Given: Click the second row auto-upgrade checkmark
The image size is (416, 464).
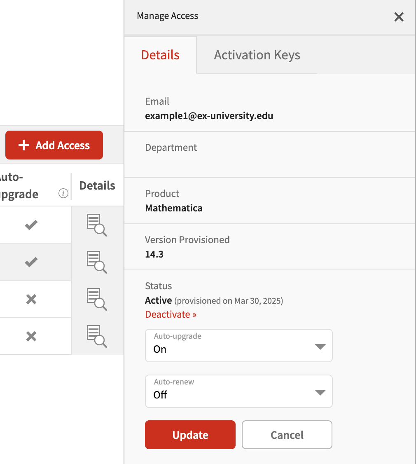Looking at the screenshot, I should (x=31, y=262).
